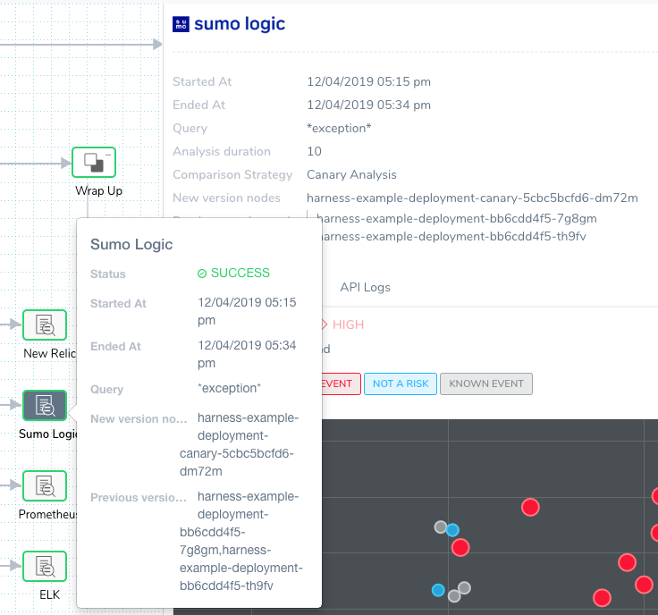Click the SUCCESS status text in the popup
Image resolution: width=658 pixels, height=615 pixels.
pos(240,274)
